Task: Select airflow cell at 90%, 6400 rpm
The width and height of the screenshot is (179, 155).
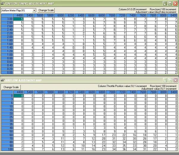Action: pyautogui.click(x=80, y=146)
